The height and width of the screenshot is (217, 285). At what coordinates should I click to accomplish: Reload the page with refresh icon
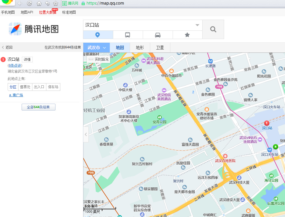click(x=30, y=3)
